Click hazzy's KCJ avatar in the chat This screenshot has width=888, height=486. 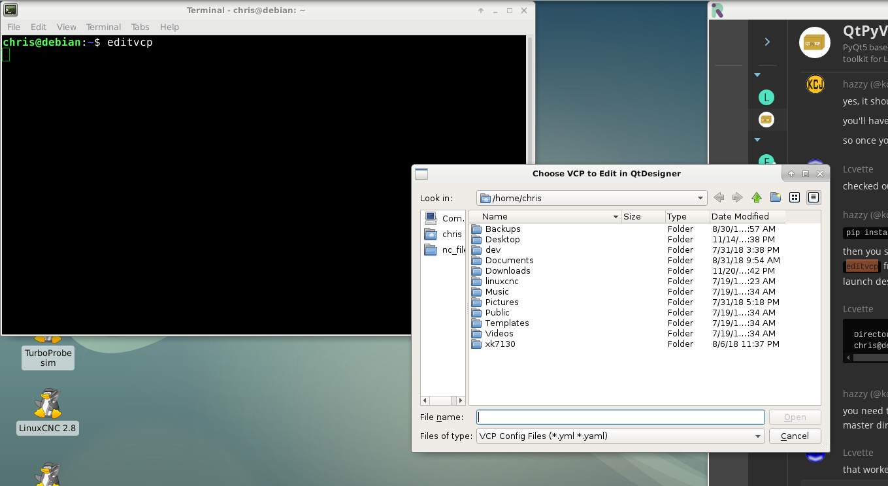(x=815, y=84)
